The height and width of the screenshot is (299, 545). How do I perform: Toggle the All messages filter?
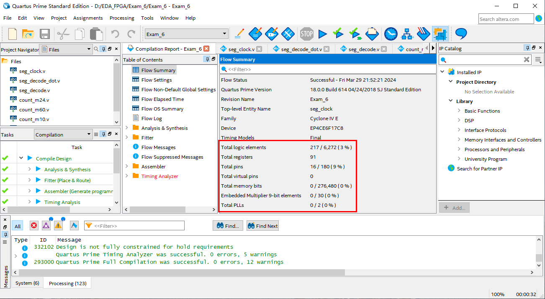pos(18,226)
